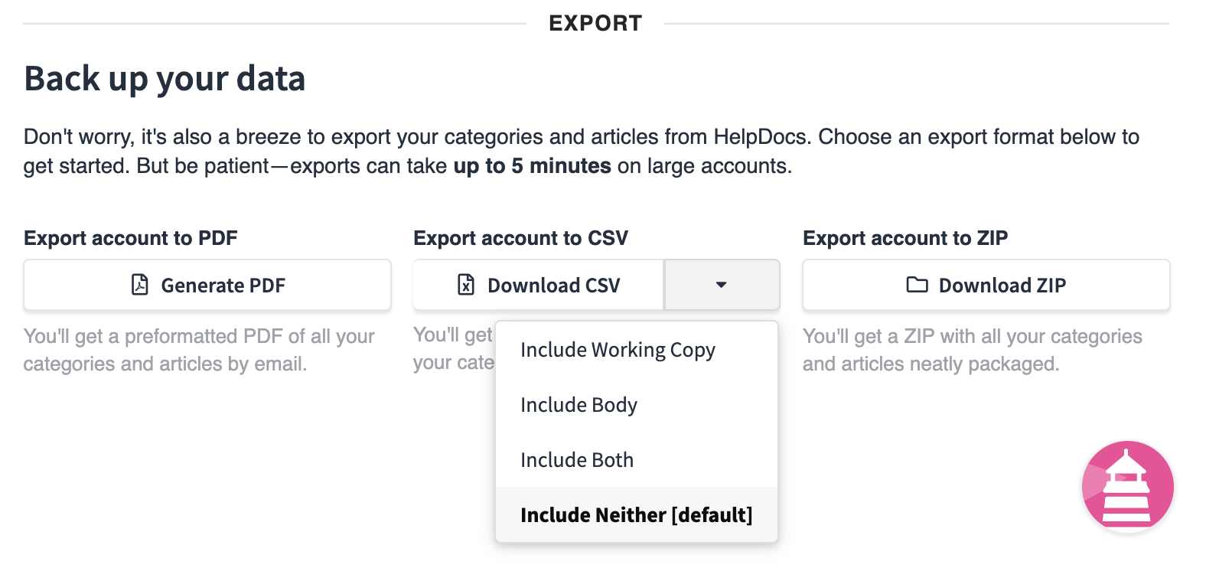Image resolution: width=1206 pixels, height=568 pixels.
Task: Click the "up to 5 minutes" bold text
Action: [533, 166]
